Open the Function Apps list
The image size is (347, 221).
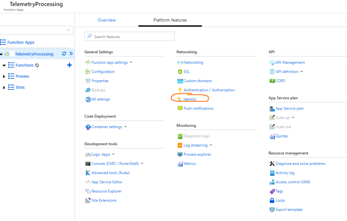click(21, 42)
